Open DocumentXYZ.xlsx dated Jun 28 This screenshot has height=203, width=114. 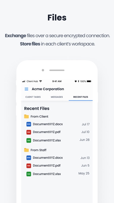[47, 140]
